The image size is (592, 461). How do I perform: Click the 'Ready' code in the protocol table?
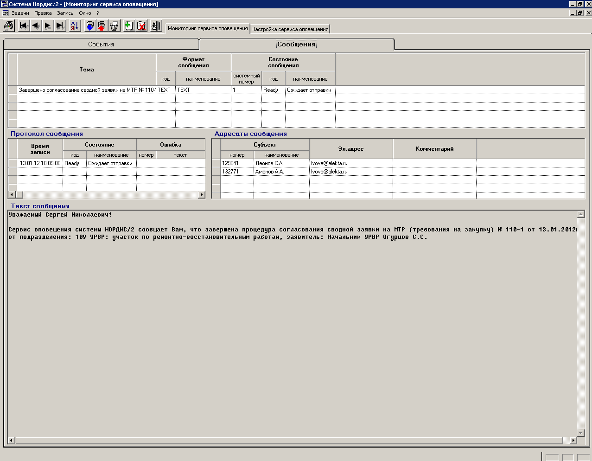point(75,163)
